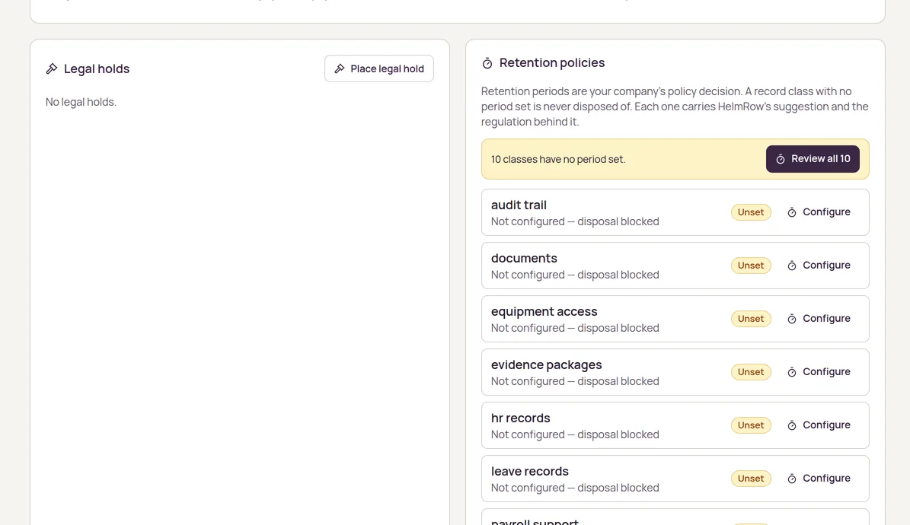Click timer icon in documents row
Screen dimensions: 910x525
click(792, 266)
